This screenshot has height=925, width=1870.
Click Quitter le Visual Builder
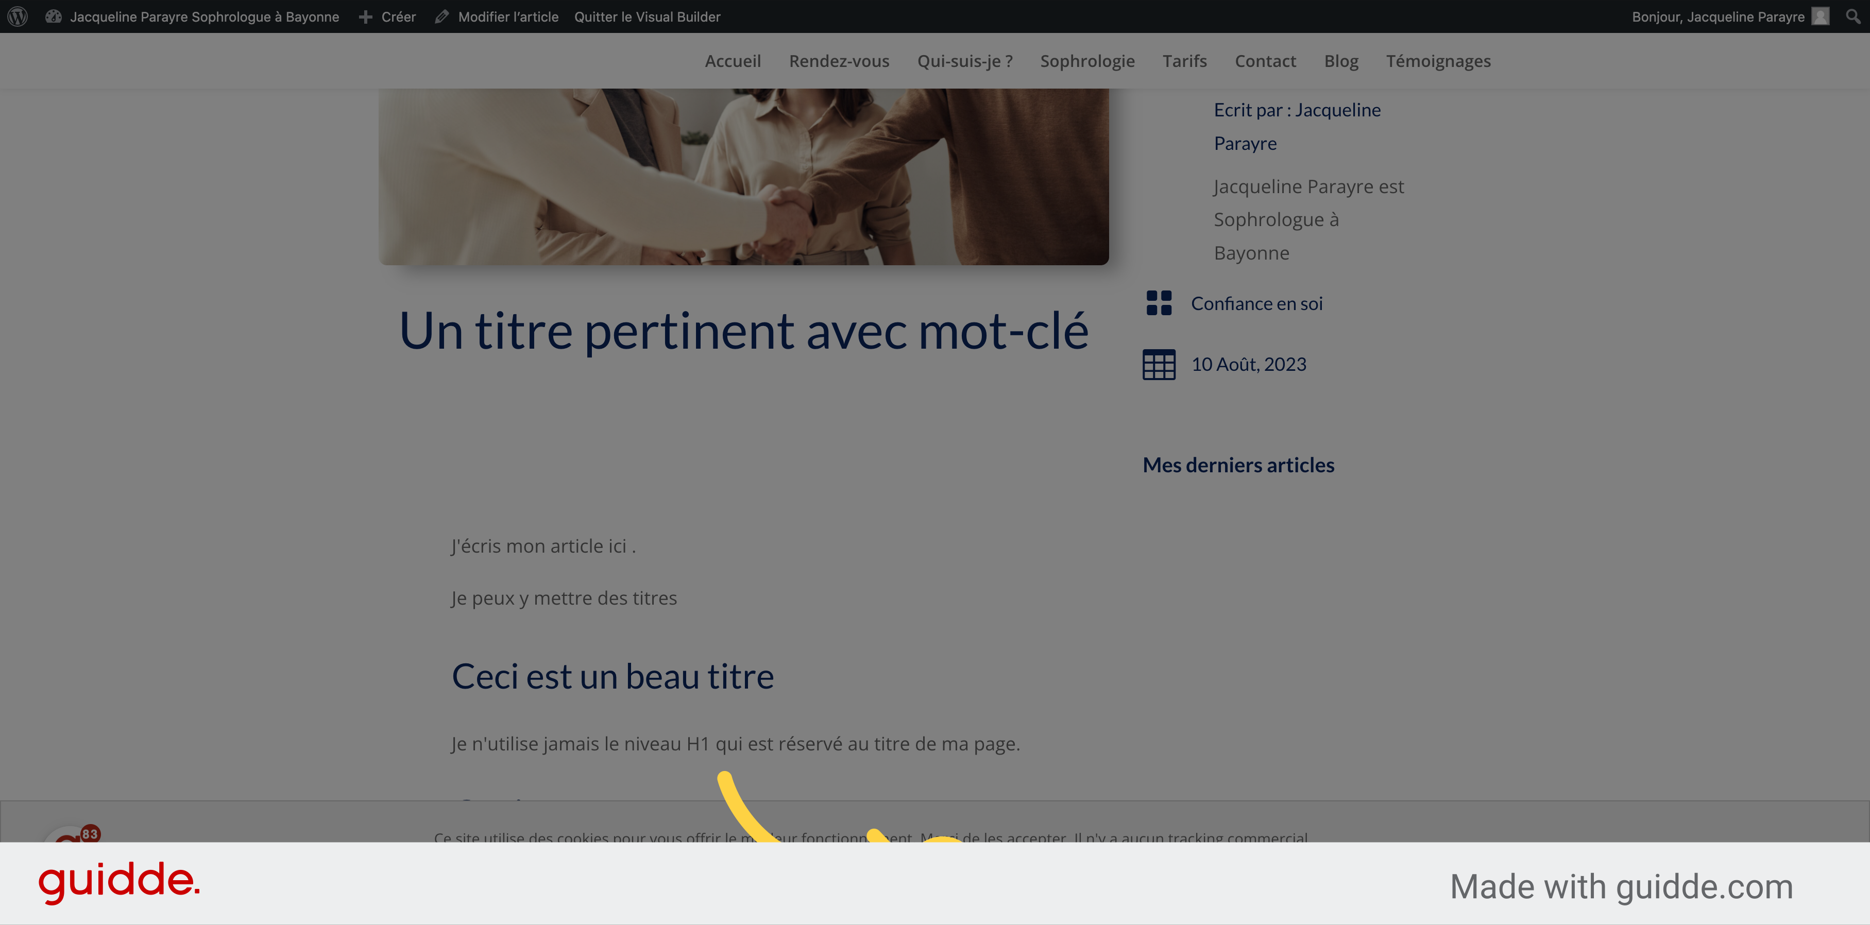click(x=647, y=16)
